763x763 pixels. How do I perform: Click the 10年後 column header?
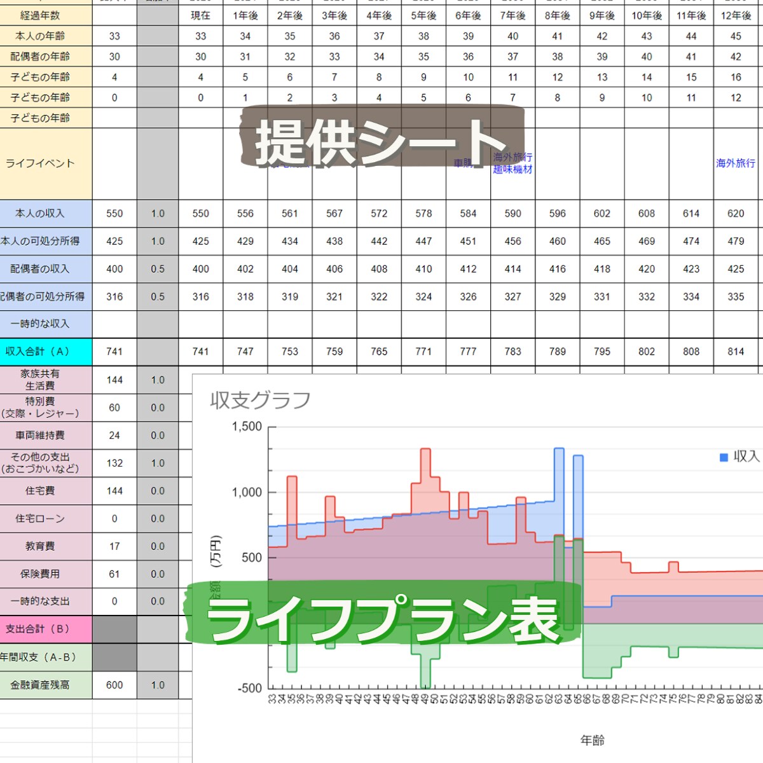point(647,16)
